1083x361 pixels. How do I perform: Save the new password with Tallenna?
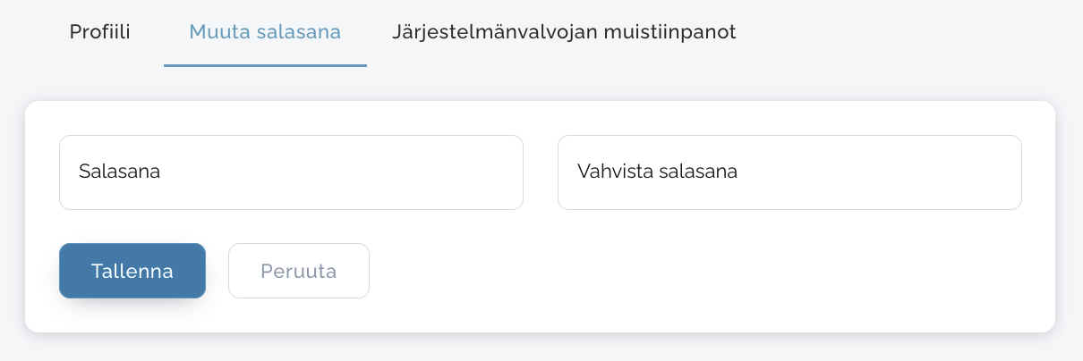click(132, 271)
